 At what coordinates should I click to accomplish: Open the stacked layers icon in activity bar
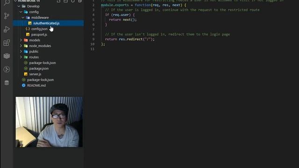tap(7, 56)
